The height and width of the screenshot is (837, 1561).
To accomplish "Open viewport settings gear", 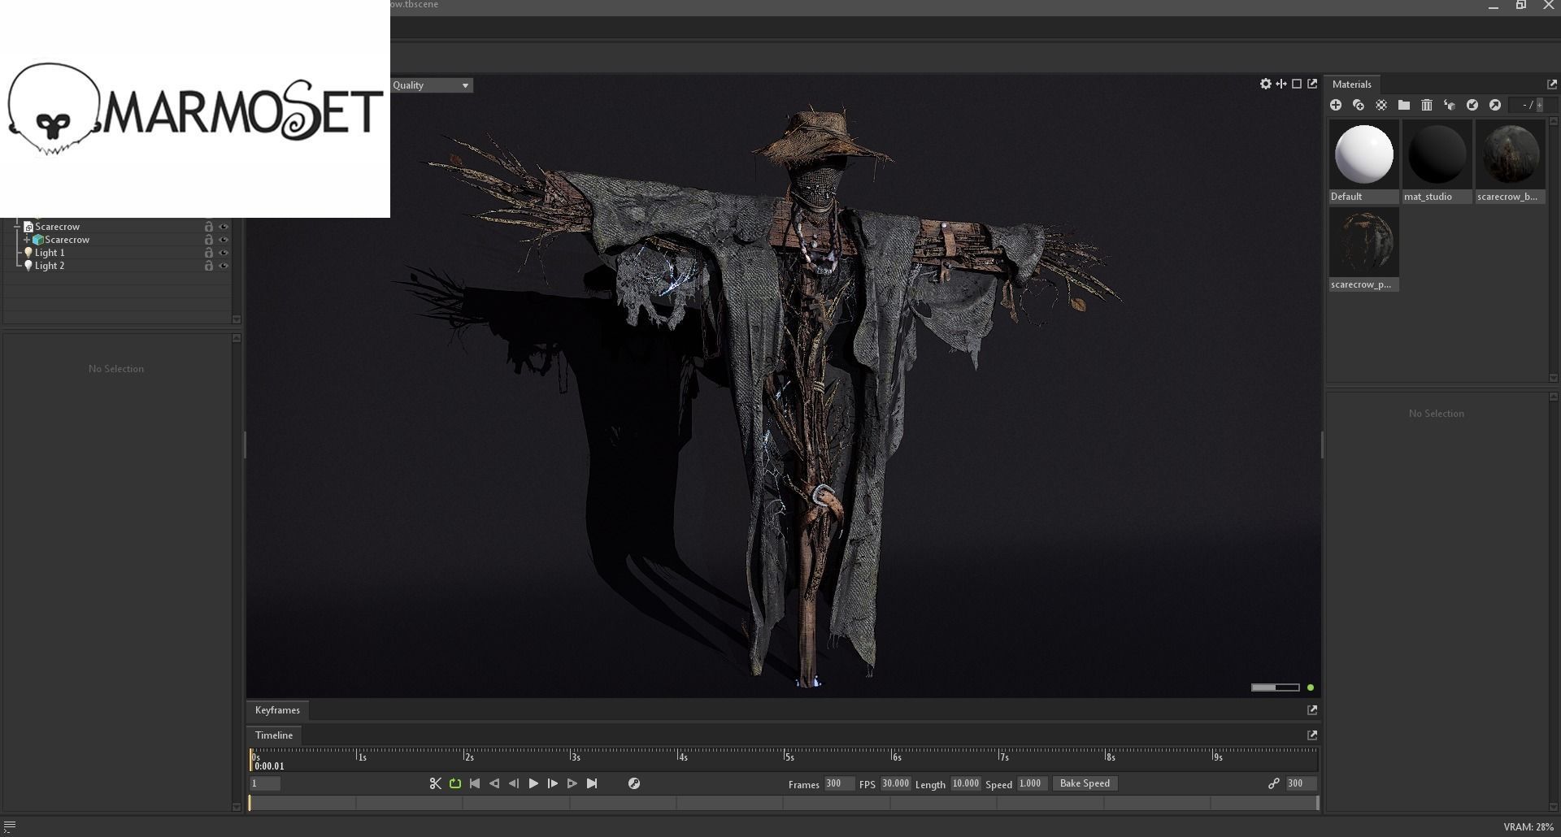I will point(1265,84).
